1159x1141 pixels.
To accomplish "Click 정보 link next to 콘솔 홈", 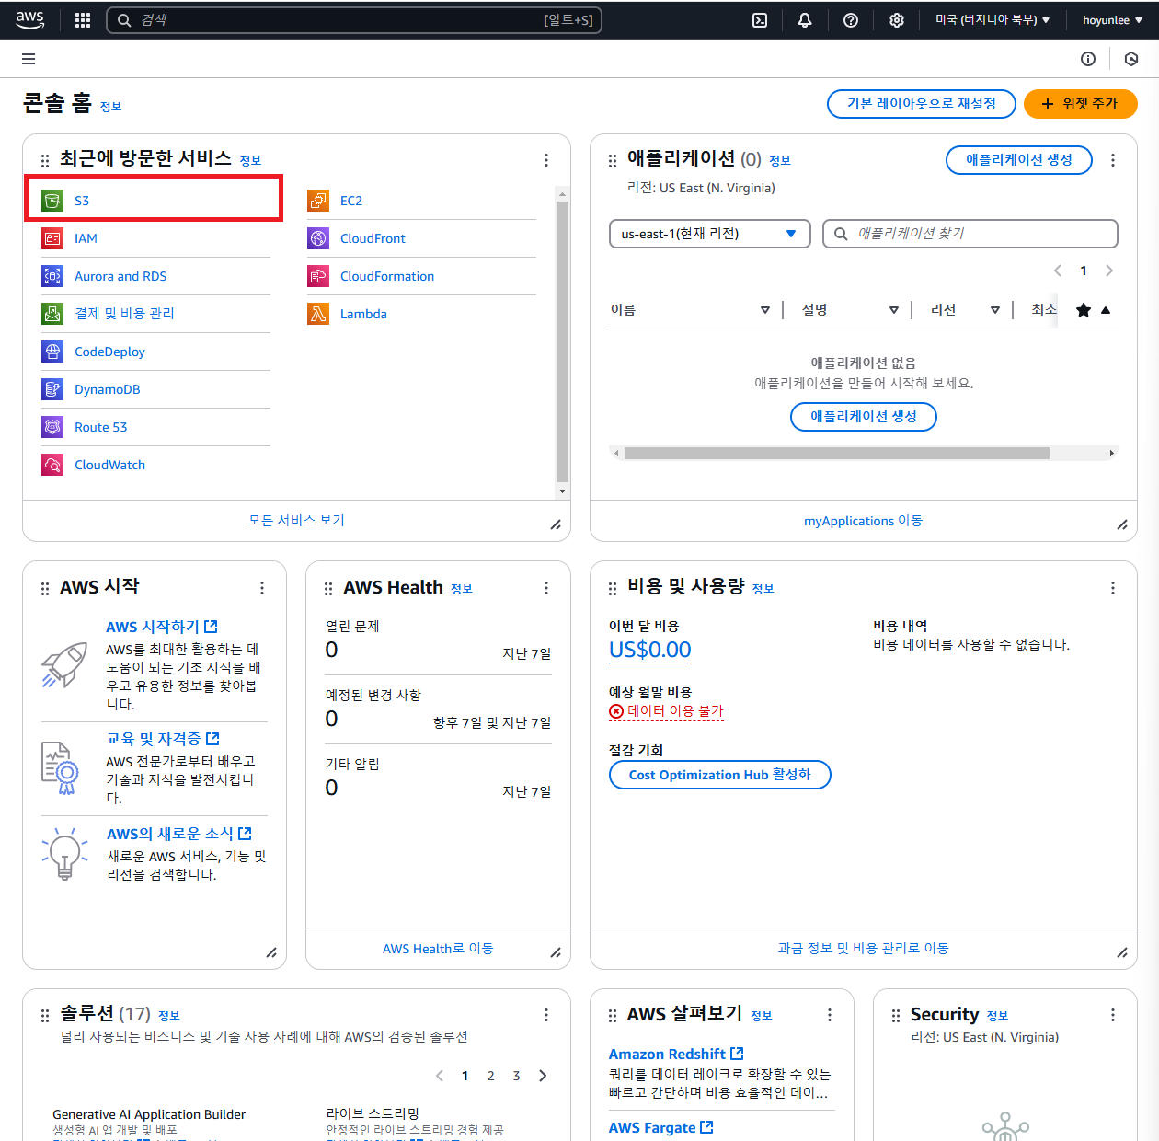I will (110, 107).
